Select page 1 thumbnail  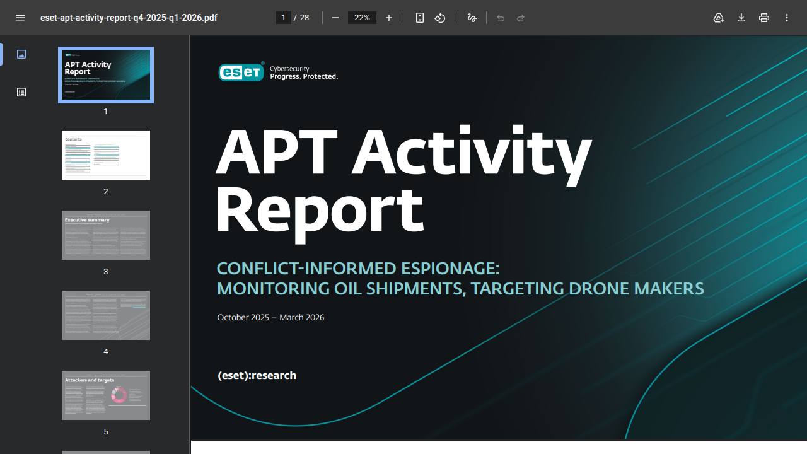pyautogui.click(x=106, y=75)
